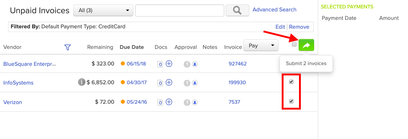This screenshot has height=139, width=408.
Task: Open InfoSystems vendor link
Action: click(18, 83)
